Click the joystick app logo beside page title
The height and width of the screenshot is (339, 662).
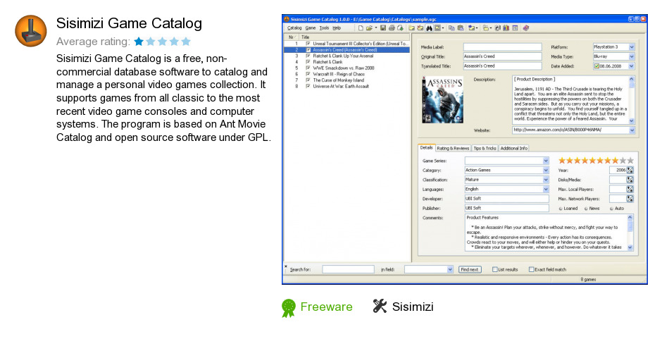pyautogui.click(x=31, y=31)
